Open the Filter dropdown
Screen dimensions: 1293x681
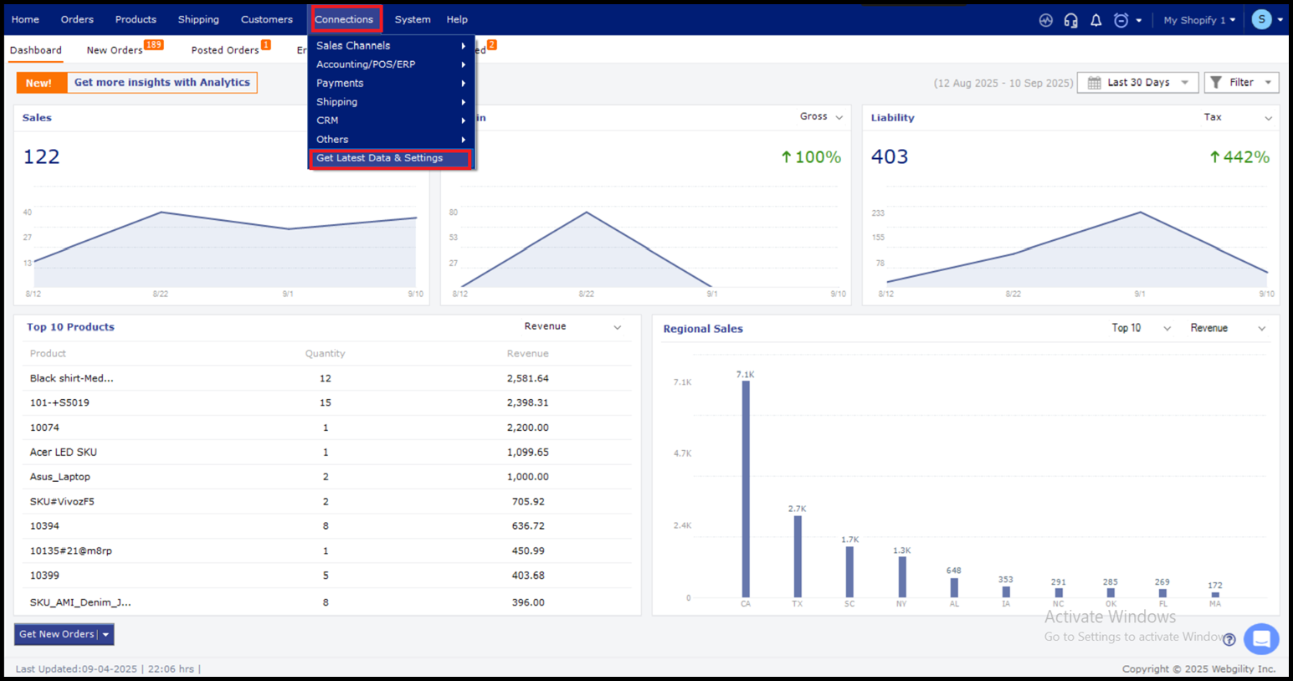[x=1241, y=83]
